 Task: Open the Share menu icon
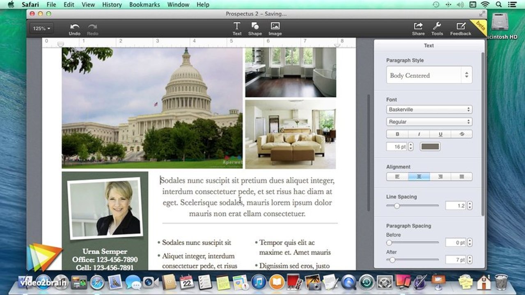click(x=418, y=29)
